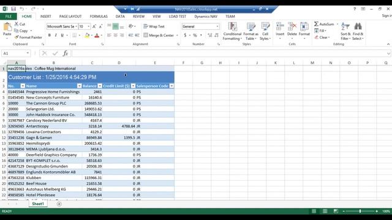Viewport: 392px width, 220px height.
Task: Open the FILE tab
Action: [x=9, y=16]
